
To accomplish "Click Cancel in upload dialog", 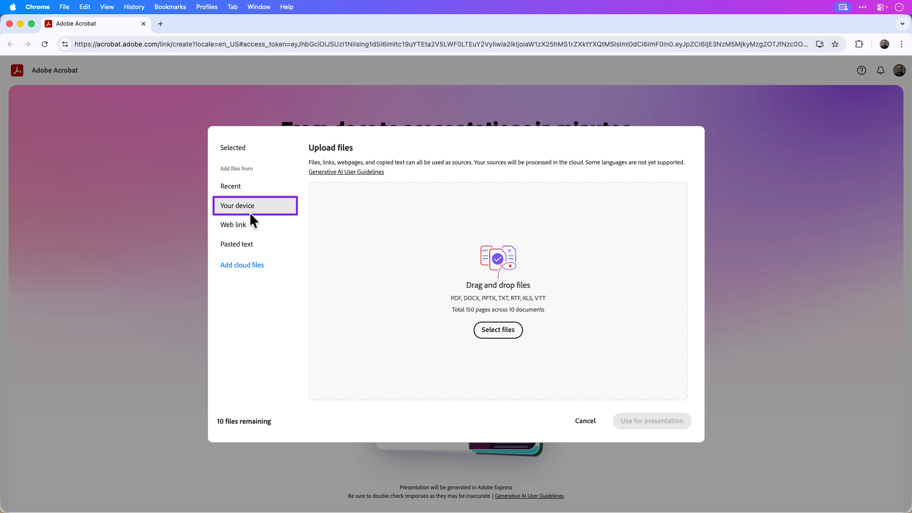I will (x=585, y=421).
